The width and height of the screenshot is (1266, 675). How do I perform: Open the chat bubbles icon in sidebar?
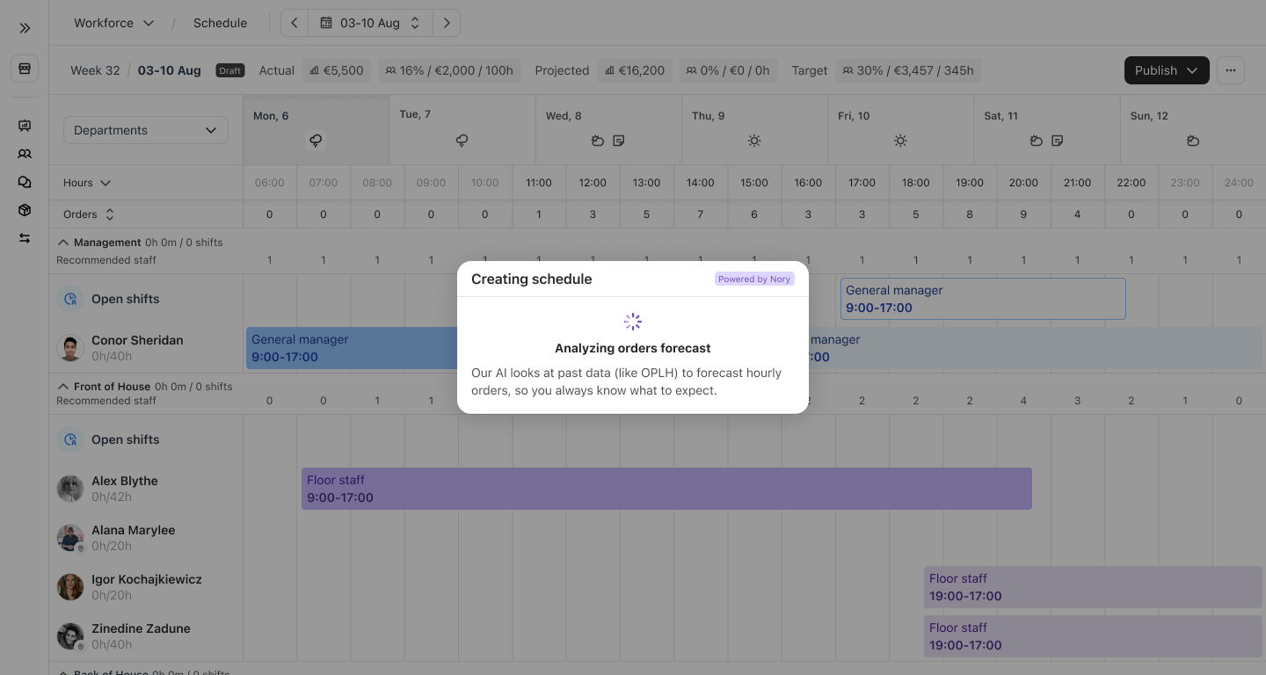point(25,182)
